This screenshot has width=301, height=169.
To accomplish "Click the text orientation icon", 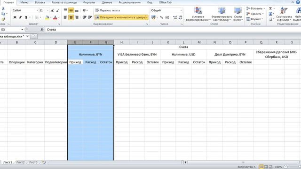I will [x=85, y=10].
